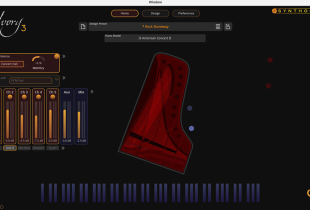Open the Piano Model dropdown
Viewport: 310px width, 210px height.
[x=154, y=38]
